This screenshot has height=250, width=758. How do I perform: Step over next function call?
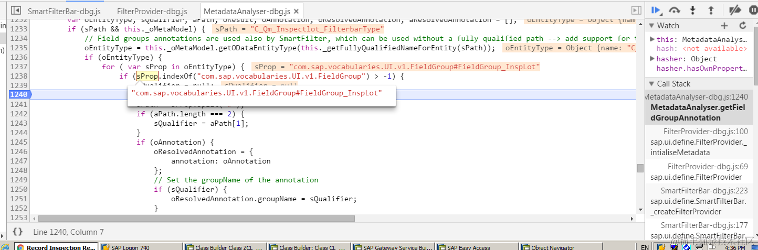675,10
